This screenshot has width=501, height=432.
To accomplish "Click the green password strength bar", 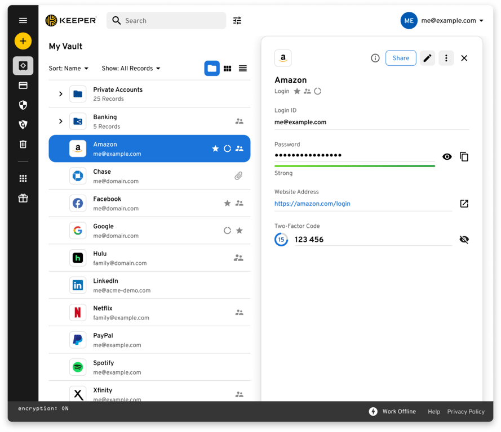I will coord(354,166).
